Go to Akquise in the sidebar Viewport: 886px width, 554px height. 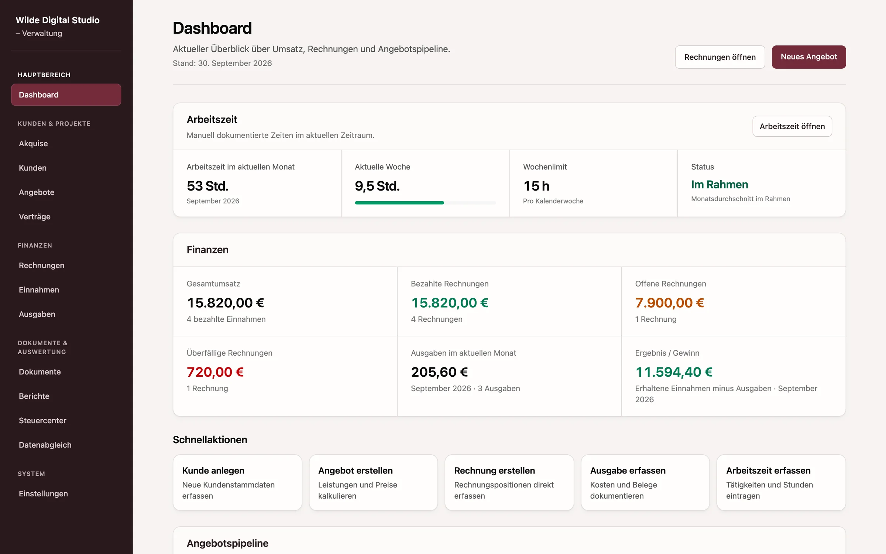click(66, 144)
